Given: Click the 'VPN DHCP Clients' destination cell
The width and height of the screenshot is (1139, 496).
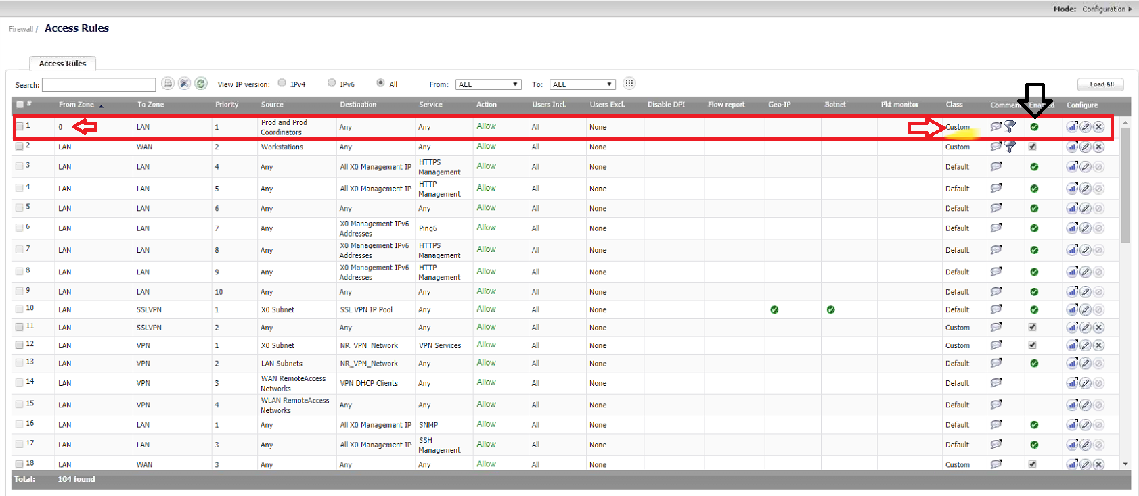Looking at the screenshot, I should click(x=369, y=383).
